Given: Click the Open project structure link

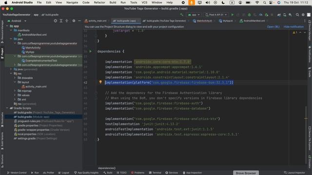Looking at the screenshot, I should [x=273, y=27].
